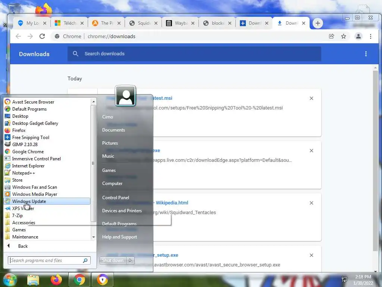Open Avast Secure Browser from Start menu
The height and width of the screenshot is (287, 382).
pos(33,102)
